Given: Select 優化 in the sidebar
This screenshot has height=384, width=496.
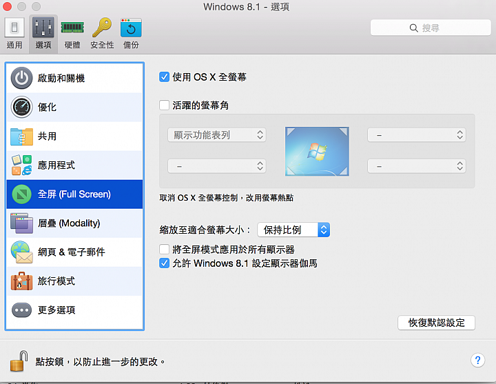Looking at the screenshot, I should click(74, 107).
